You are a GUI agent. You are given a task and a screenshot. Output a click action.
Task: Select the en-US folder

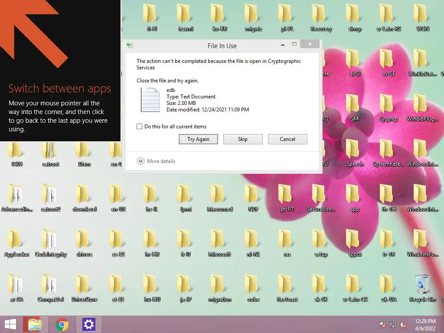pyautogui.click(x=118, y=198)
